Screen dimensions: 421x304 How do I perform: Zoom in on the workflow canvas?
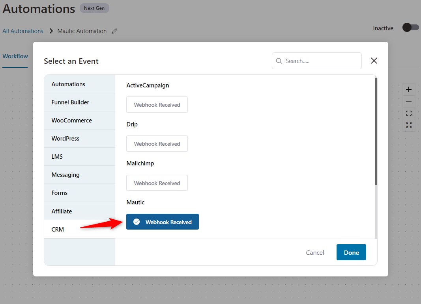(x=409, y=89)
